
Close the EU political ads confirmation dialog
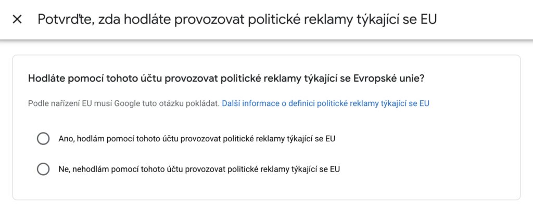point(17,20)
